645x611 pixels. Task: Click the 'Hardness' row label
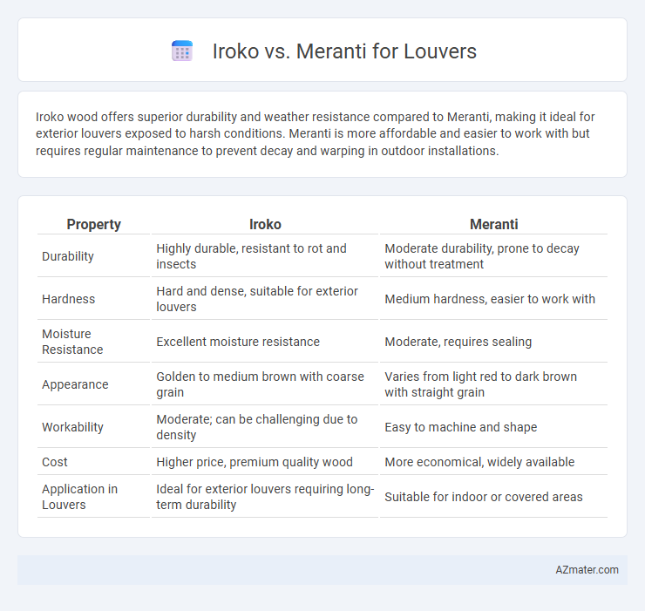68,299
